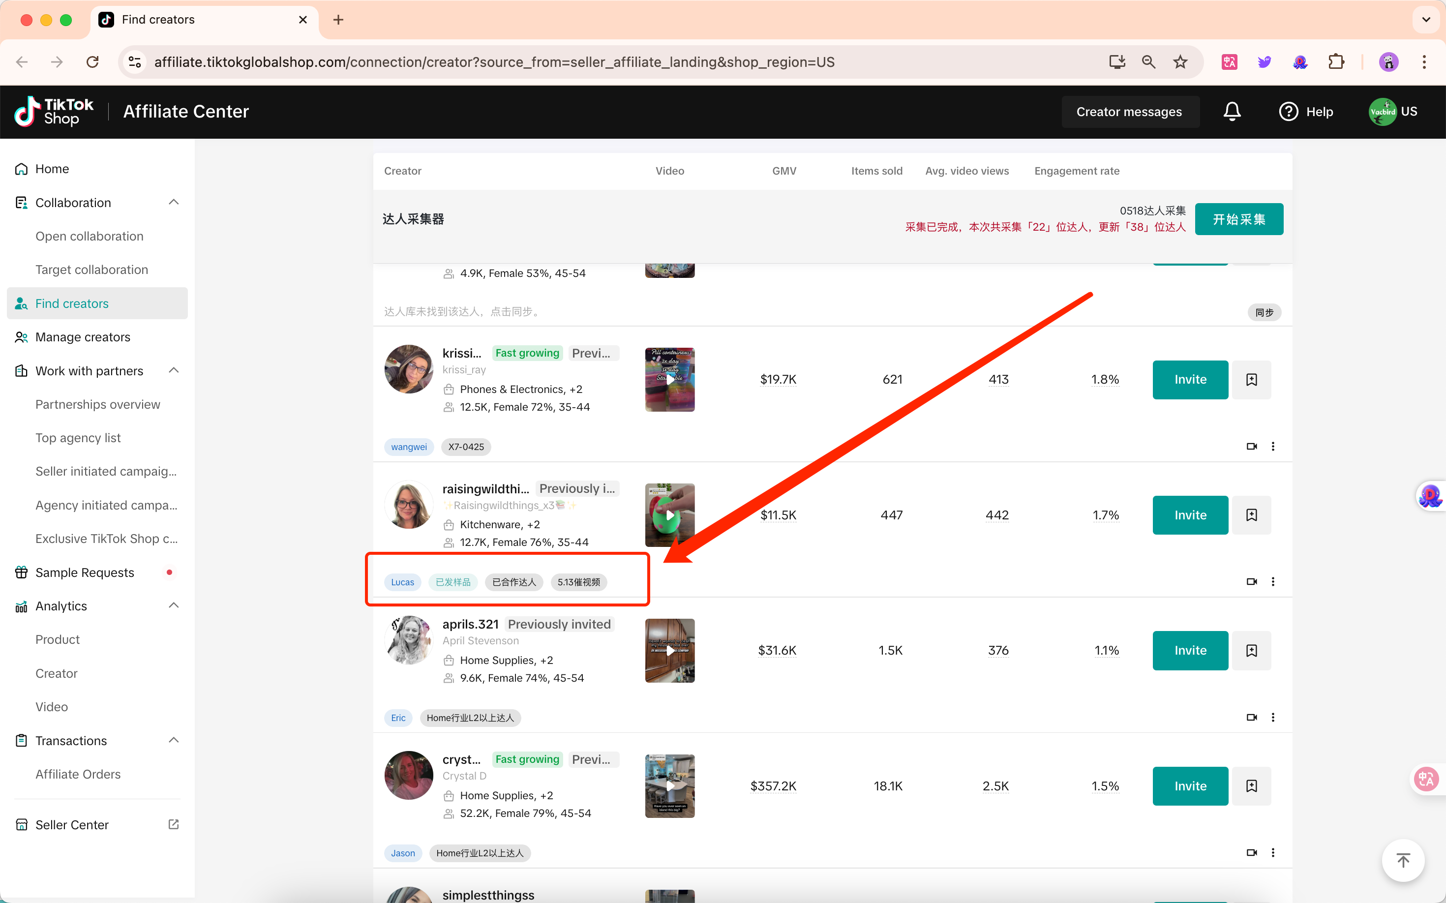This screenshot has height=903, width=1446.
Task: Reload the browser page
Action: pos(92,62)
